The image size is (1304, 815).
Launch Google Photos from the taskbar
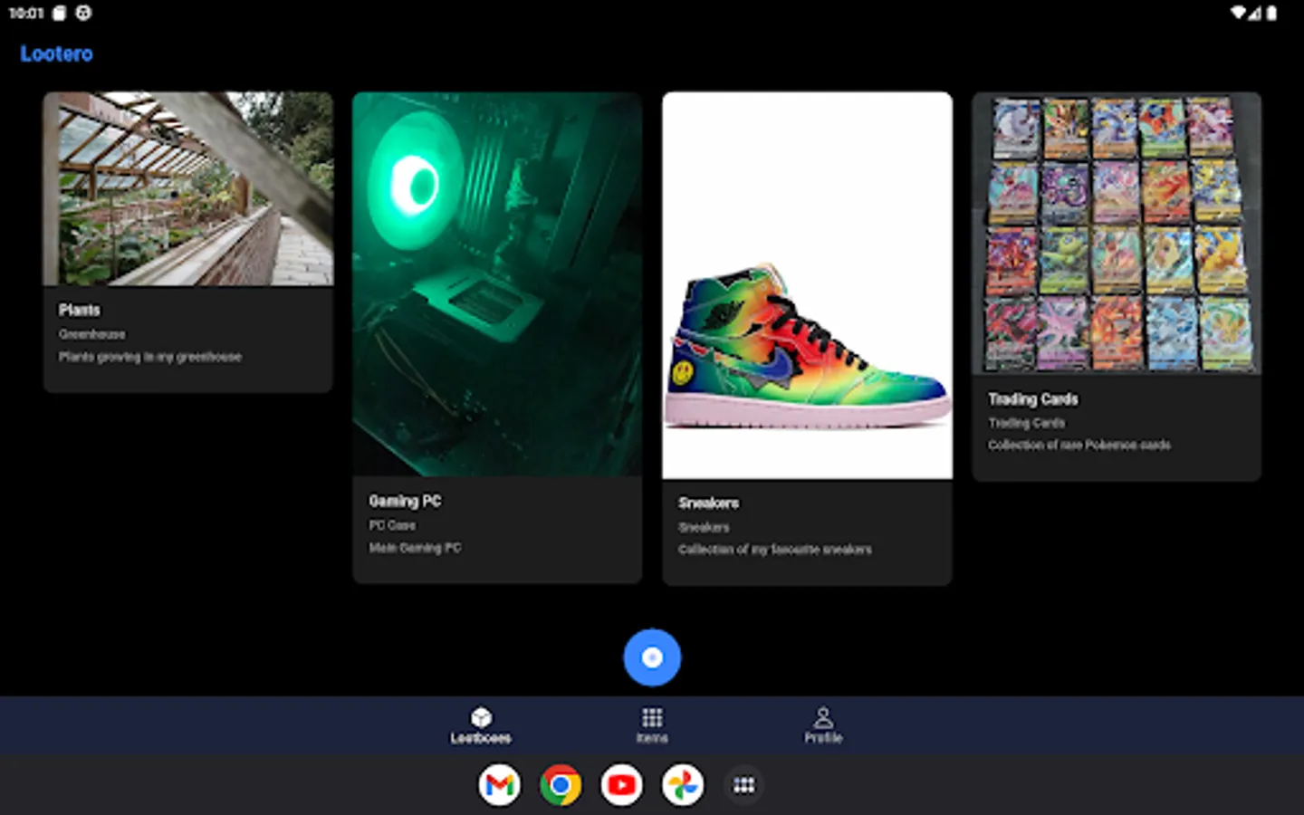tap(683, 785)
